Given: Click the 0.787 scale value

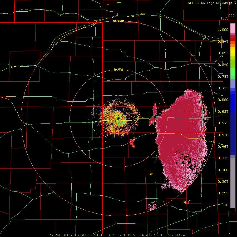Looking at the screenshot, I should (x=223, y=76).
